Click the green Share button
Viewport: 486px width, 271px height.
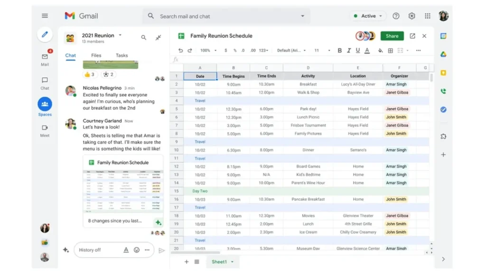(x=392, y=36)
